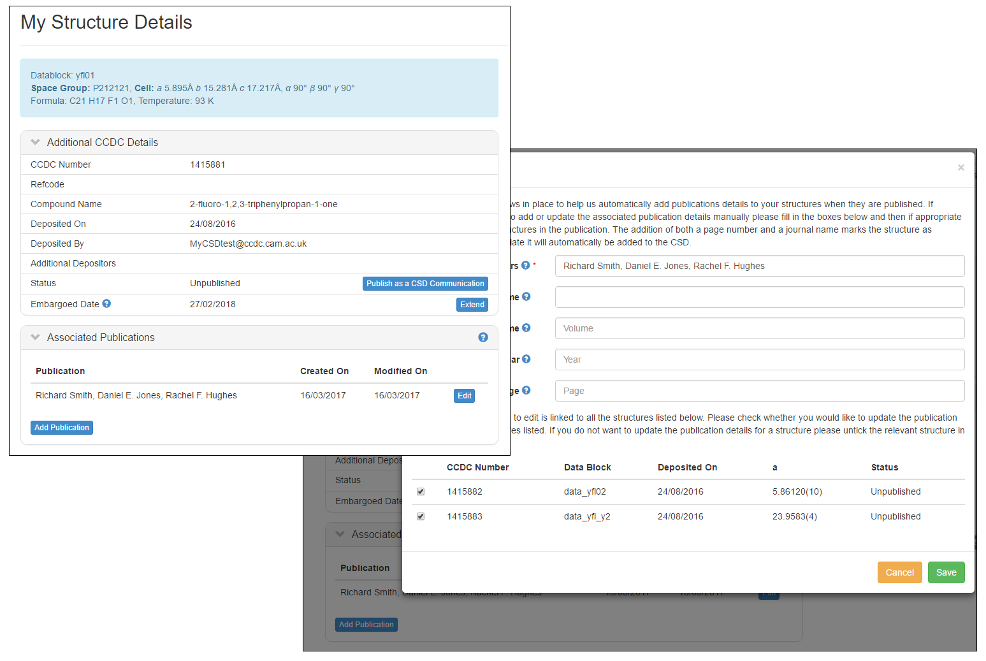Click help icon beside the authors field
The image size is (986, 661).
click(525, 266)
